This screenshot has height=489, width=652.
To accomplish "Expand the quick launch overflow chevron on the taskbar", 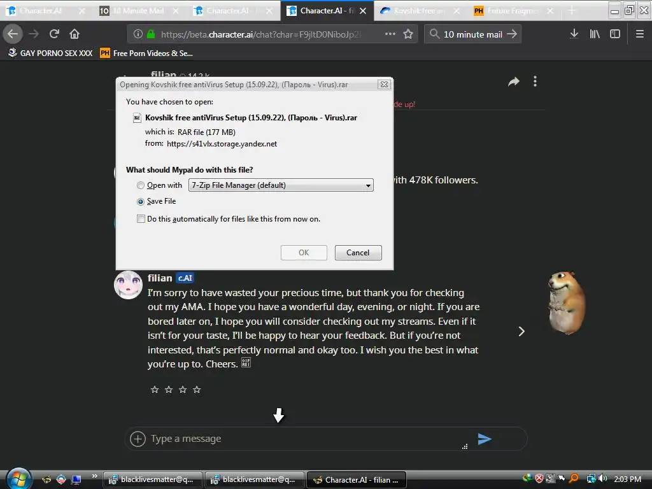I will (x=94, y=476).
